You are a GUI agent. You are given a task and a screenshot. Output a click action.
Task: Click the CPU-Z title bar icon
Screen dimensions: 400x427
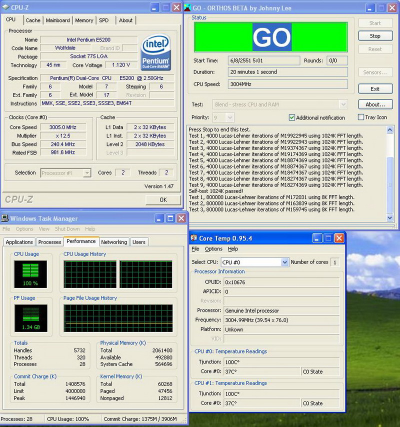point(5,7)
